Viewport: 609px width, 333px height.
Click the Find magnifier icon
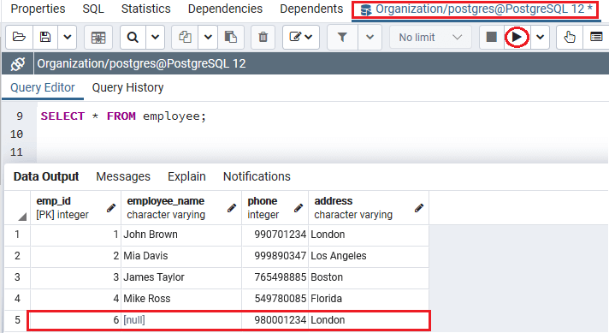133,38
